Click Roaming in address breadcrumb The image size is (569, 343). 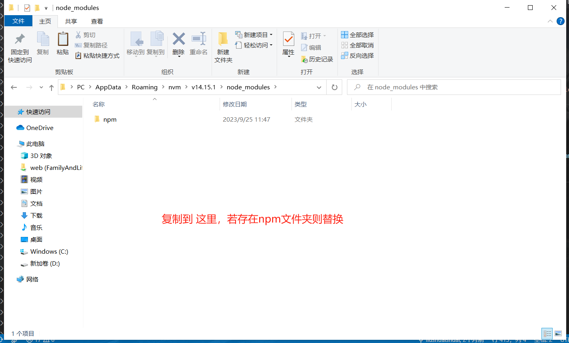(x=145, y=87)
